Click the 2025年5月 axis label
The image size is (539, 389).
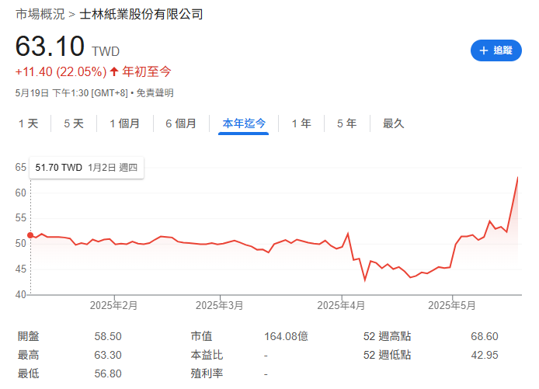(452, 305)
